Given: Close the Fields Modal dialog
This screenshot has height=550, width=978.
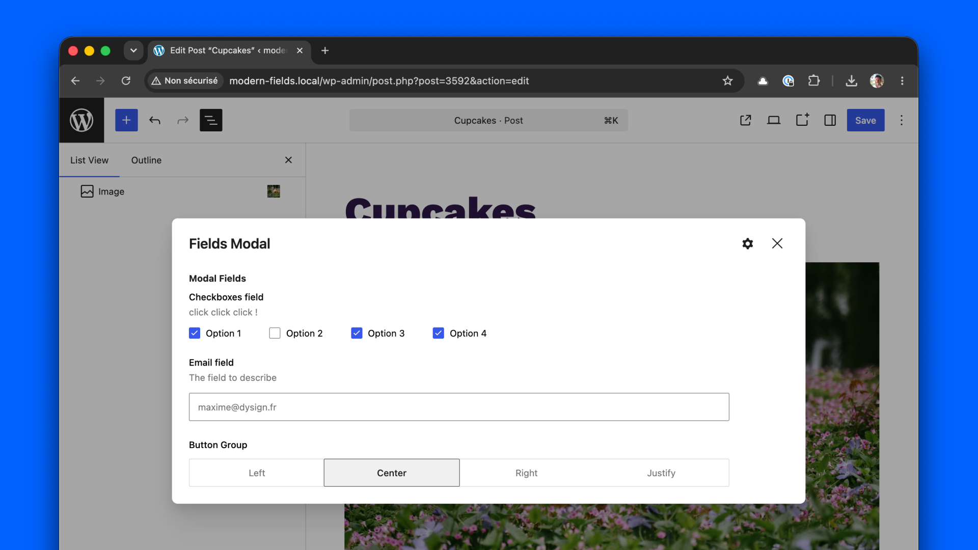Looking at the screenshot, I should (777, 243).
